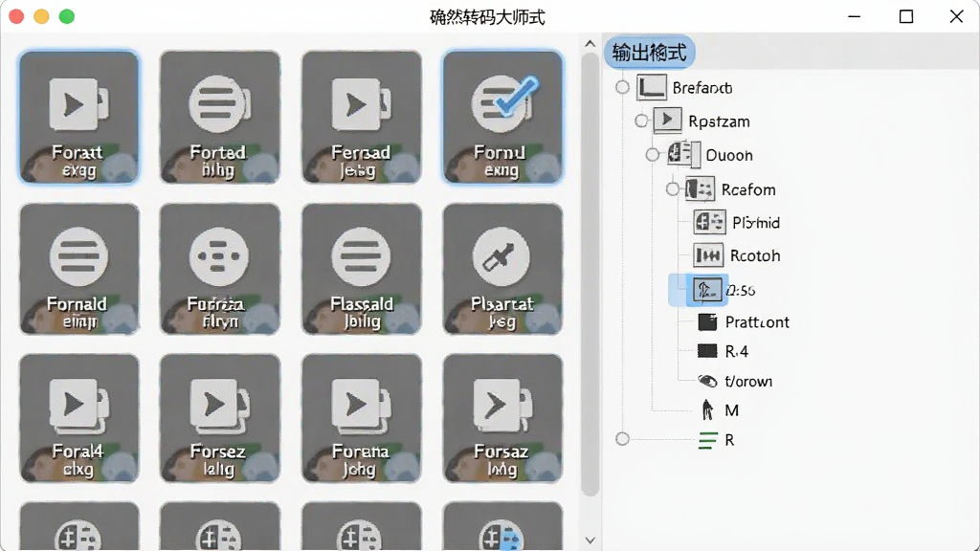
Task: Select the Duooh tree label
Action: pyautogui.click(x=729, y=155)
